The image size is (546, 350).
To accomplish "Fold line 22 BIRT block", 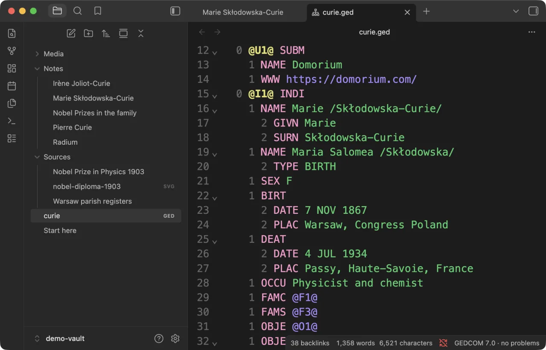I will click(x=215, y=198).
